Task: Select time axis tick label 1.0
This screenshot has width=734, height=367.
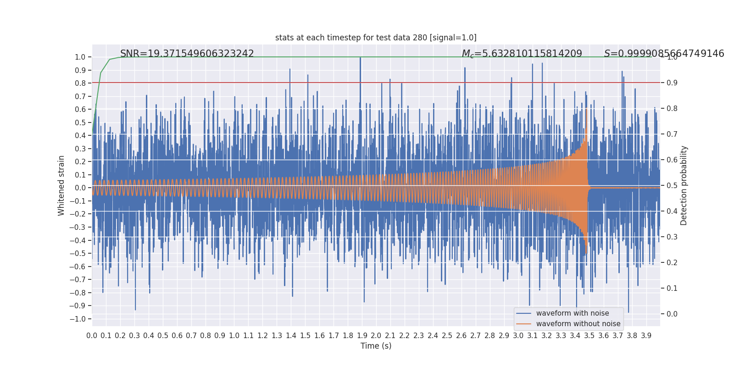Action: point(234,335)
